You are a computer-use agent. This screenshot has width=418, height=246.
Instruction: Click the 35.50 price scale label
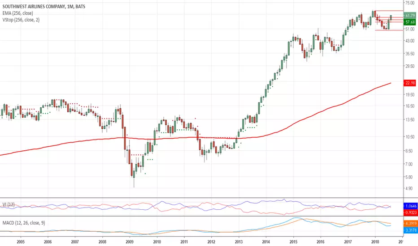tap(410, 54)
